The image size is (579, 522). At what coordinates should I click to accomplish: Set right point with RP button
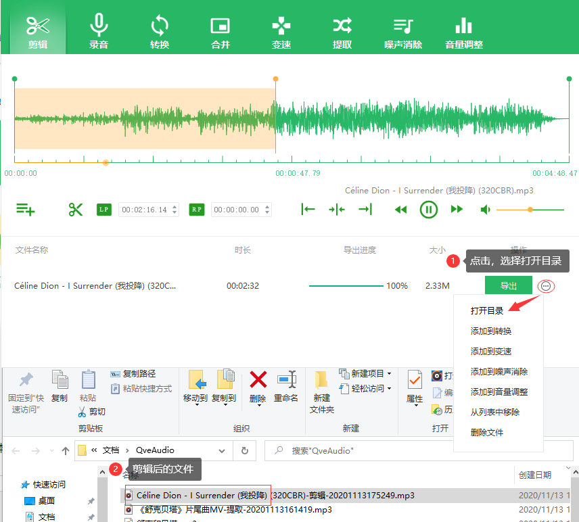coord(196,210)
